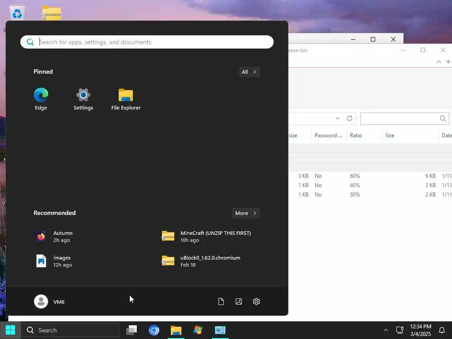Open Settings gear in Start footer
Image resolution: width=452 pixels, height=339 pixels.
coord(256,301)
